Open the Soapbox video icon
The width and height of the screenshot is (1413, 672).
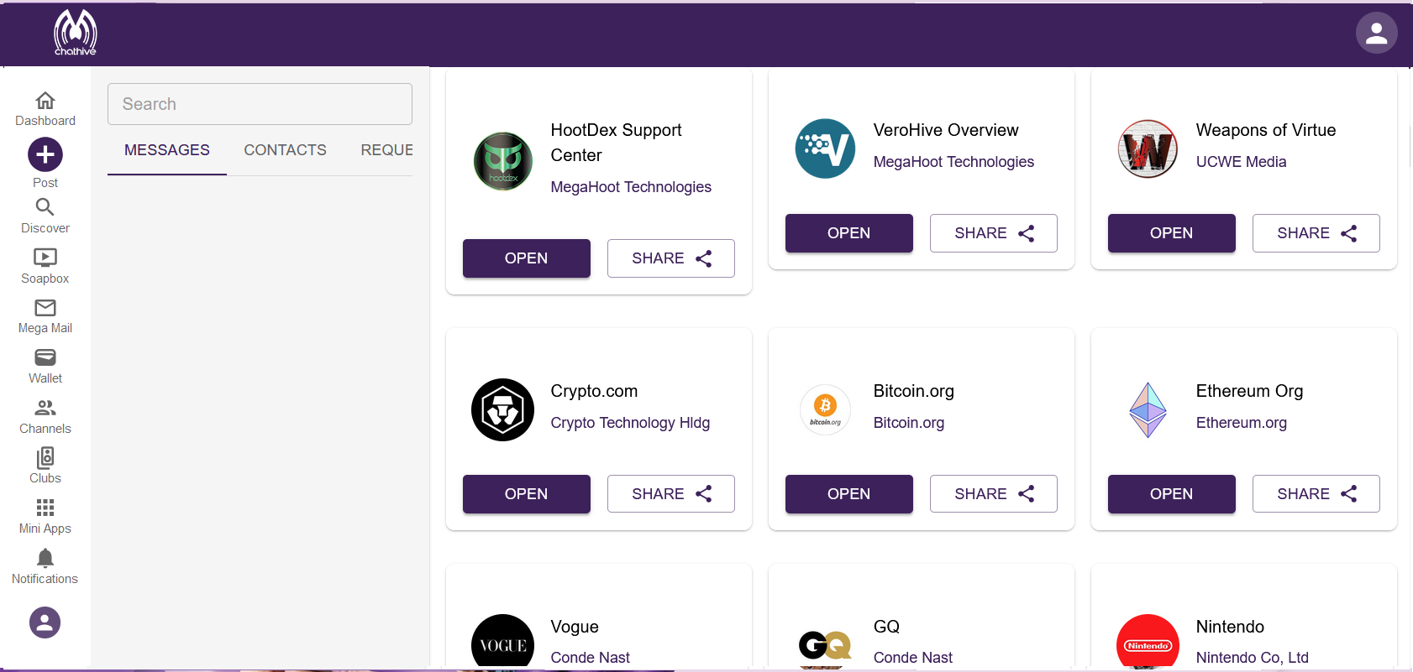click(45, 258)
